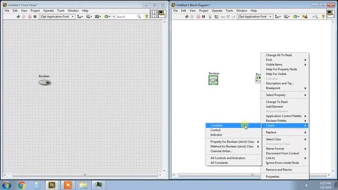This screenshot has height=190, width=338.
Task: Click Help For Property Node
Action: 285,69
